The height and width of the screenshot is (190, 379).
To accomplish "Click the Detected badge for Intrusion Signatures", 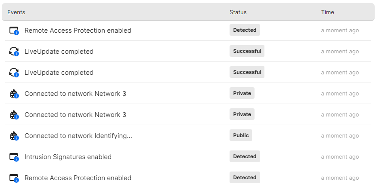I will pos(245,156).
